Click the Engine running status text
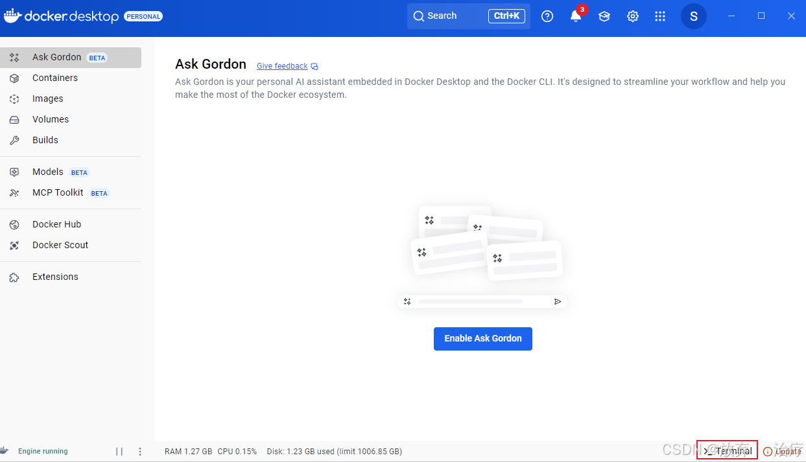This screenshot has height=462, width=806. 43,451
